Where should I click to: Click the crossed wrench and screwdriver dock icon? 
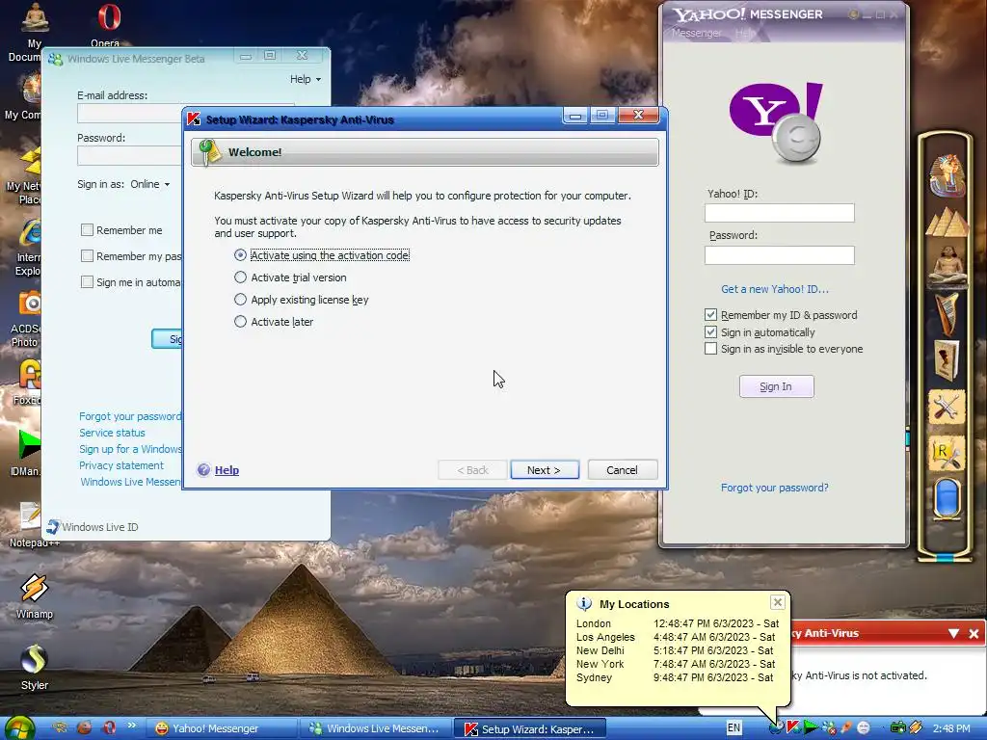pyautogui.click(x=947, y=408)
